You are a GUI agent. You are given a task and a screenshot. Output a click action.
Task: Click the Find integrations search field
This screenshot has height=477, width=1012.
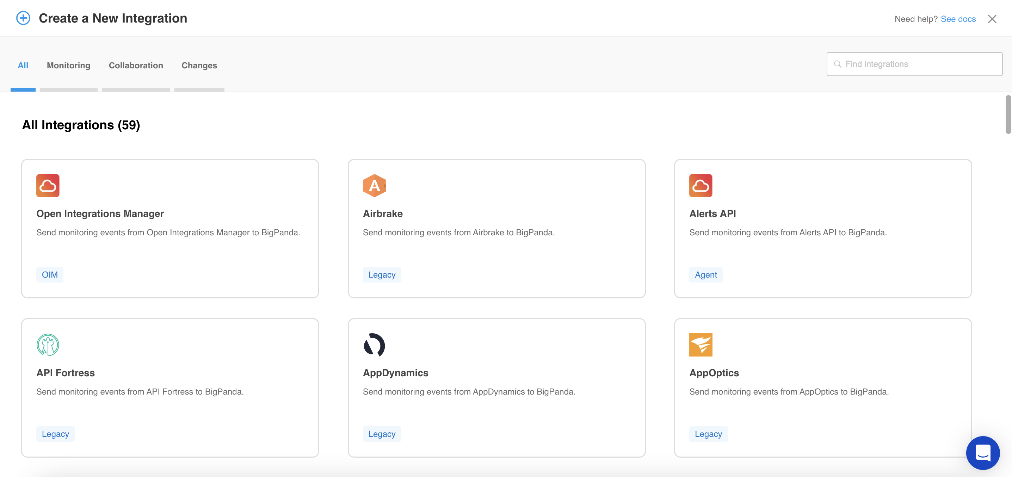(x=915, y=64)
